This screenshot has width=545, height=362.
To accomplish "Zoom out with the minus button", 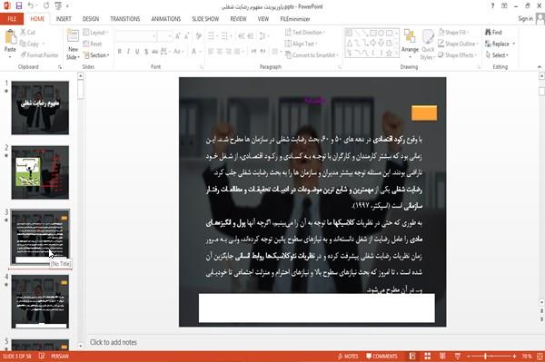I will [468, 356].
